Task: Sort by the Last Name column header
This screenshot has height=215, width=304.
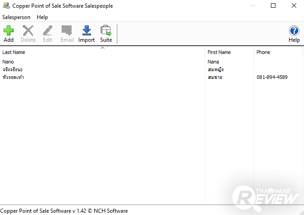Action: pyautogui.click(x=102, y=52)
